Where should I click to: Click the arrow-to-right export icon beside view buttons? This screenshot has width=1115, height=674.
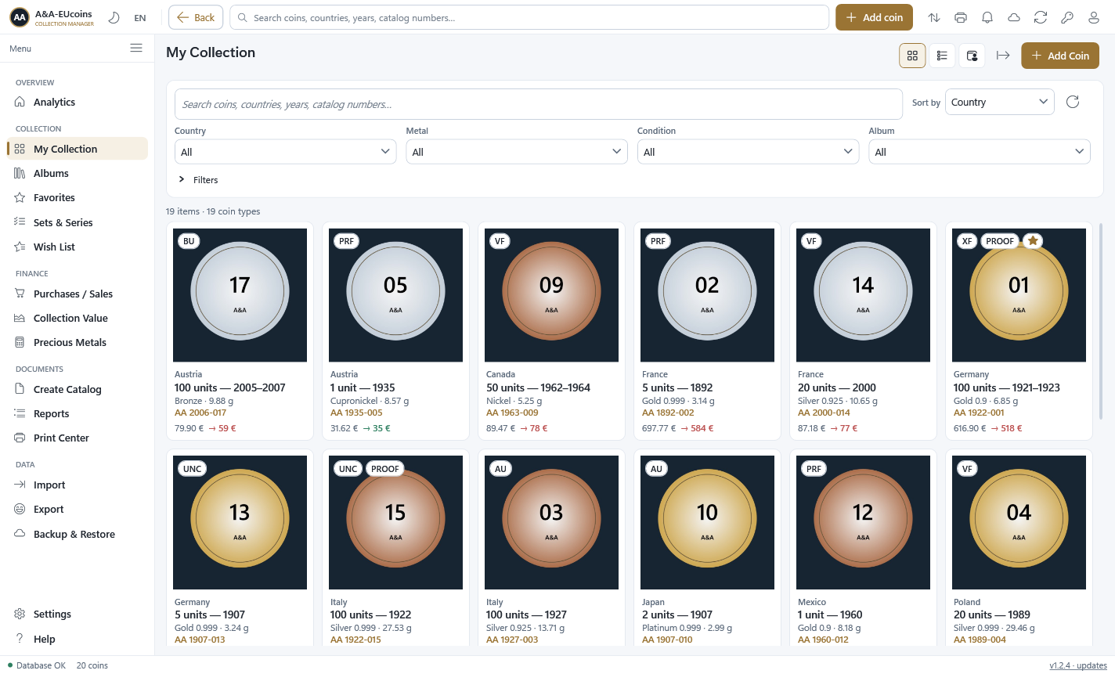tap(1002, 56)
